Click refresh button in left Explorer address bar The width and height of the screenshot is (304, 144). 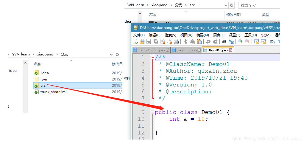coord(117,54)
